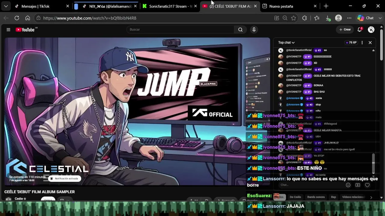This screenshot has height=216, width=385.
Task: Click the premiere video thumbnail player
Action: (137, 112)
